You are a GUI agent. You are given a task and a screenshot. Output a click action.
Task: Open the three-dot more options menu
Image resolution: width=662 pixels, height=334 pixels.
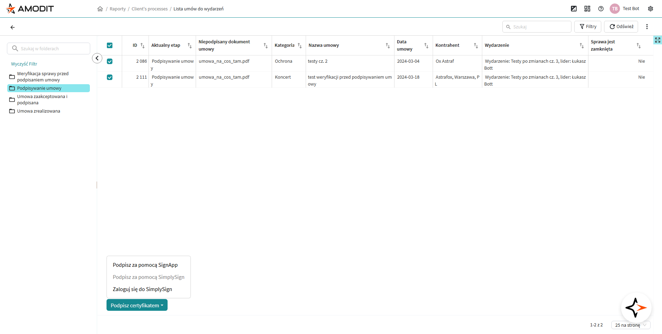pos(647,27)
